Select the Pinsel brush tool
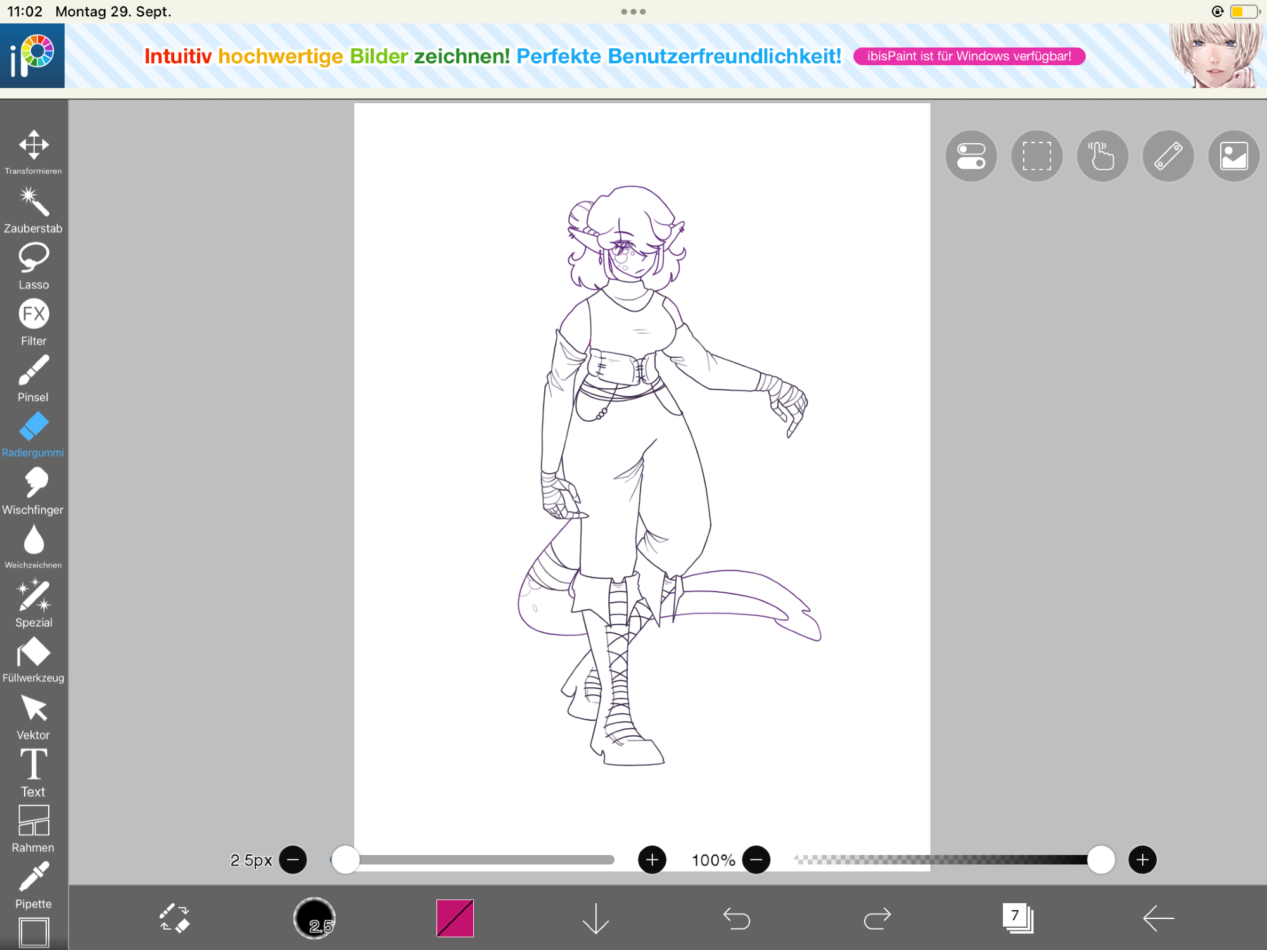Screen dimensions: 1267x950 pos(34,377)
